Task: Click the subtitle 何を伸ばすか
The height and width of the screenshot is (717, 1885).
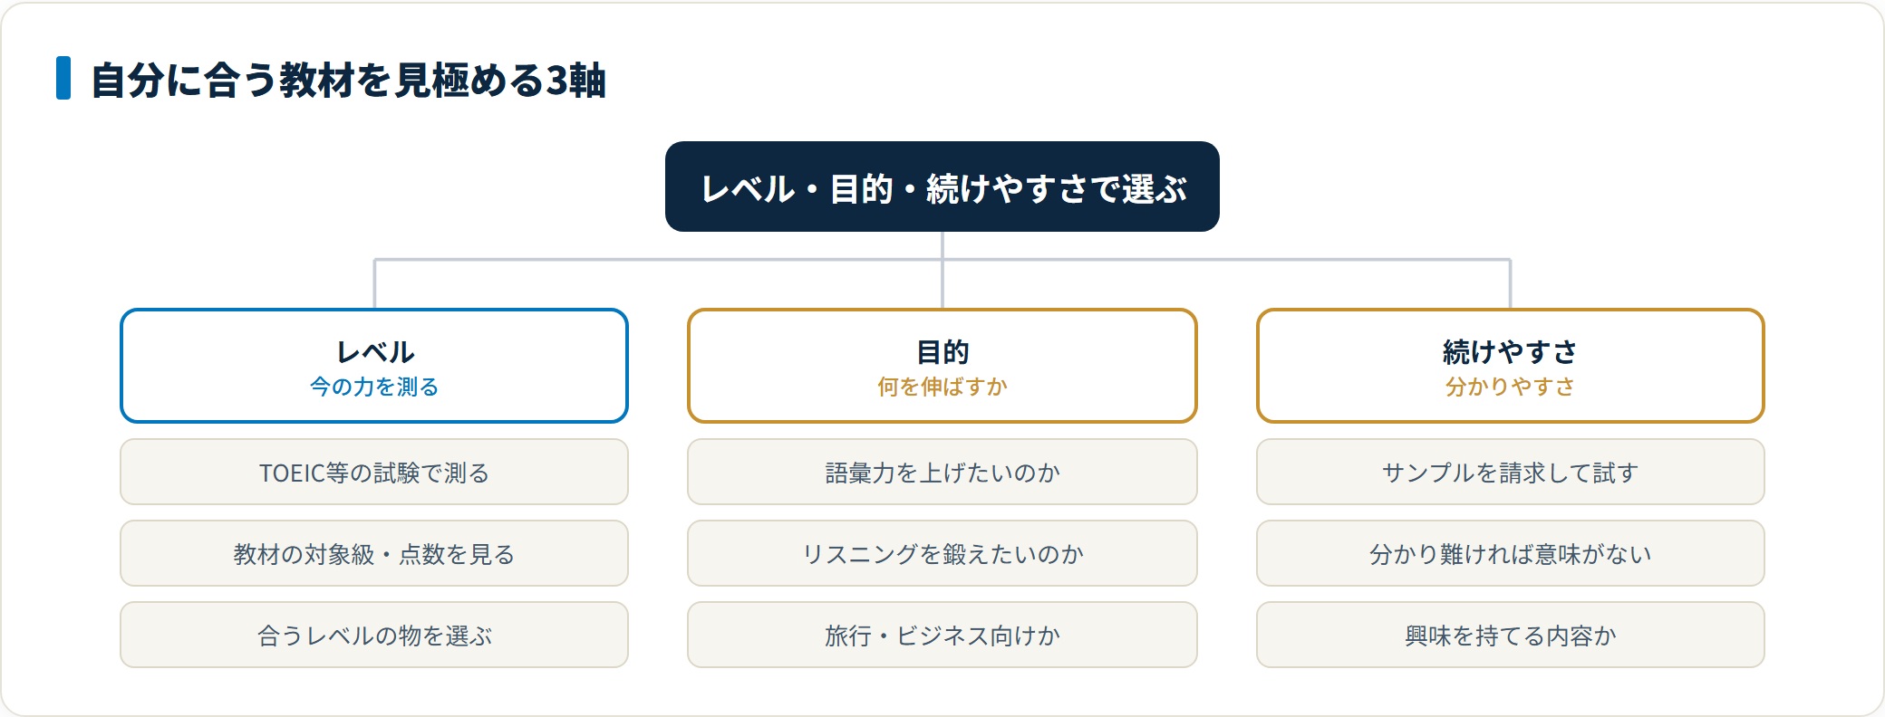Action: pyautogui.click(x=942, y=387)
